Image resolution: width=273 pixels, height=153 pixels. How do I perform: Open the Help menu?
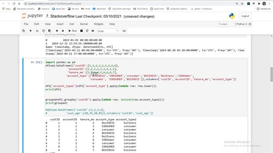tap(112, 24)
